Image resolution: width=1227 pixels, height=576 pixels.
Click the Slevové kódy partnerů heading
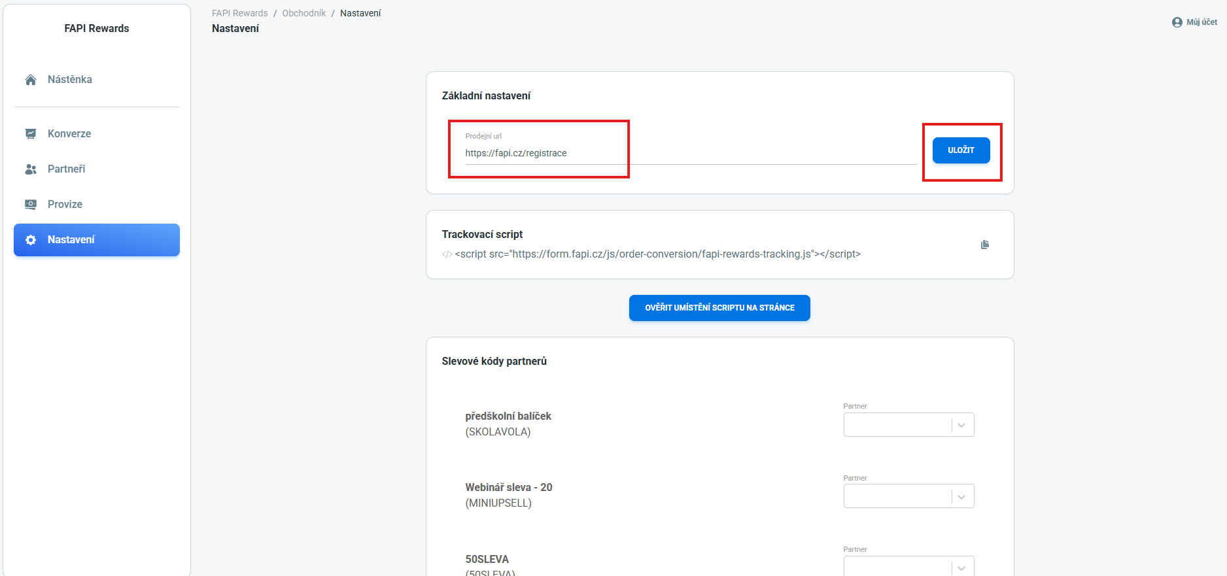pos(494,362)
